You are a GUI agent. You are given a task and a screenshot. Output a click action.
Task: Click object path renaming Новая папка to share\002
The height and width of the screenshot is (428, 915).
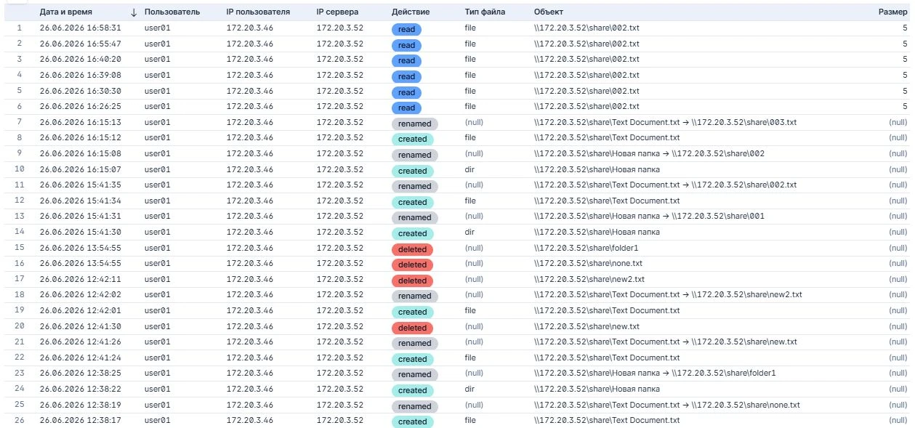pos(649,153)
